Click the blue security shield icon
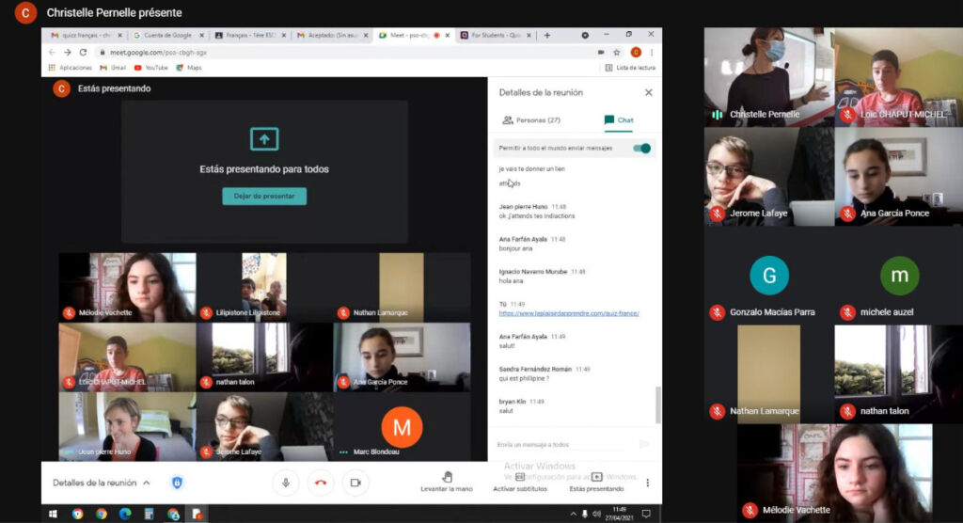Screen dimensions: 963x523 coord(177,483)
